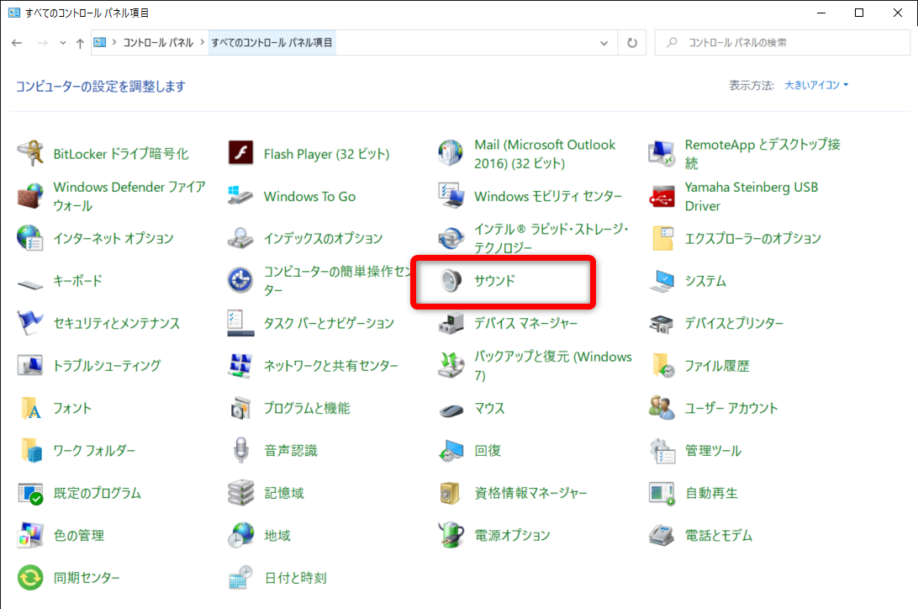Open the デバイスとプリンター icon

coord(662,323)
